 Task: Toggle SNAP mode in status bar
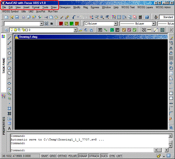(44, 156)
